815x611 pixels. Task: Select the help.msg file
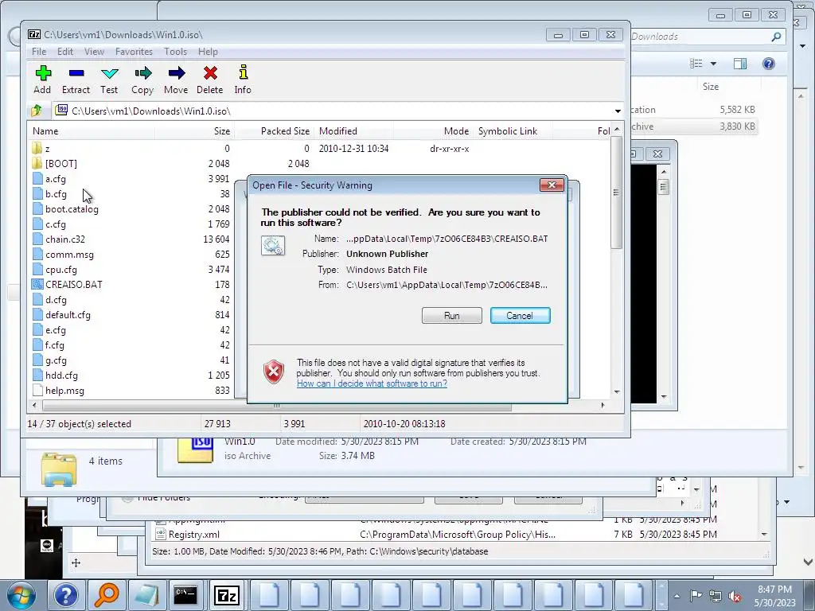click(x=64, y=391)
